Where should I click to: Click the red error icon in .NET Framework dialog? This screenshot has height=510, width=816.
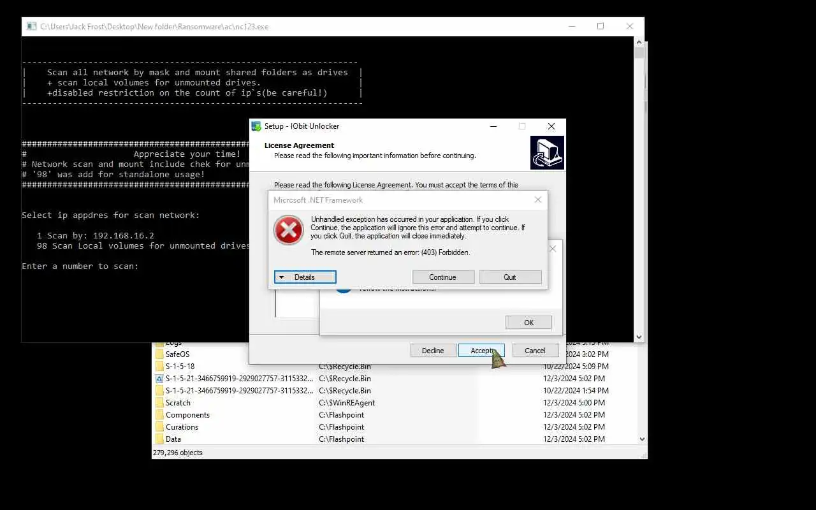(289, 230)
